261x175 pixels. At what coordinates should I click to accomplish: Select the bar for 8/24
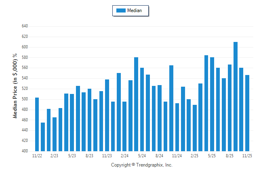coord(160,118)
